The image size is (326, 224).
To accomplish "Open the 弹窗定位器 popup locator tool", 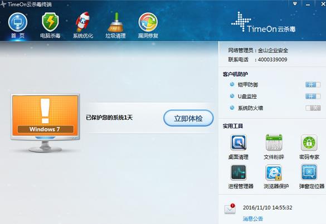I will (x=309, y=172).
